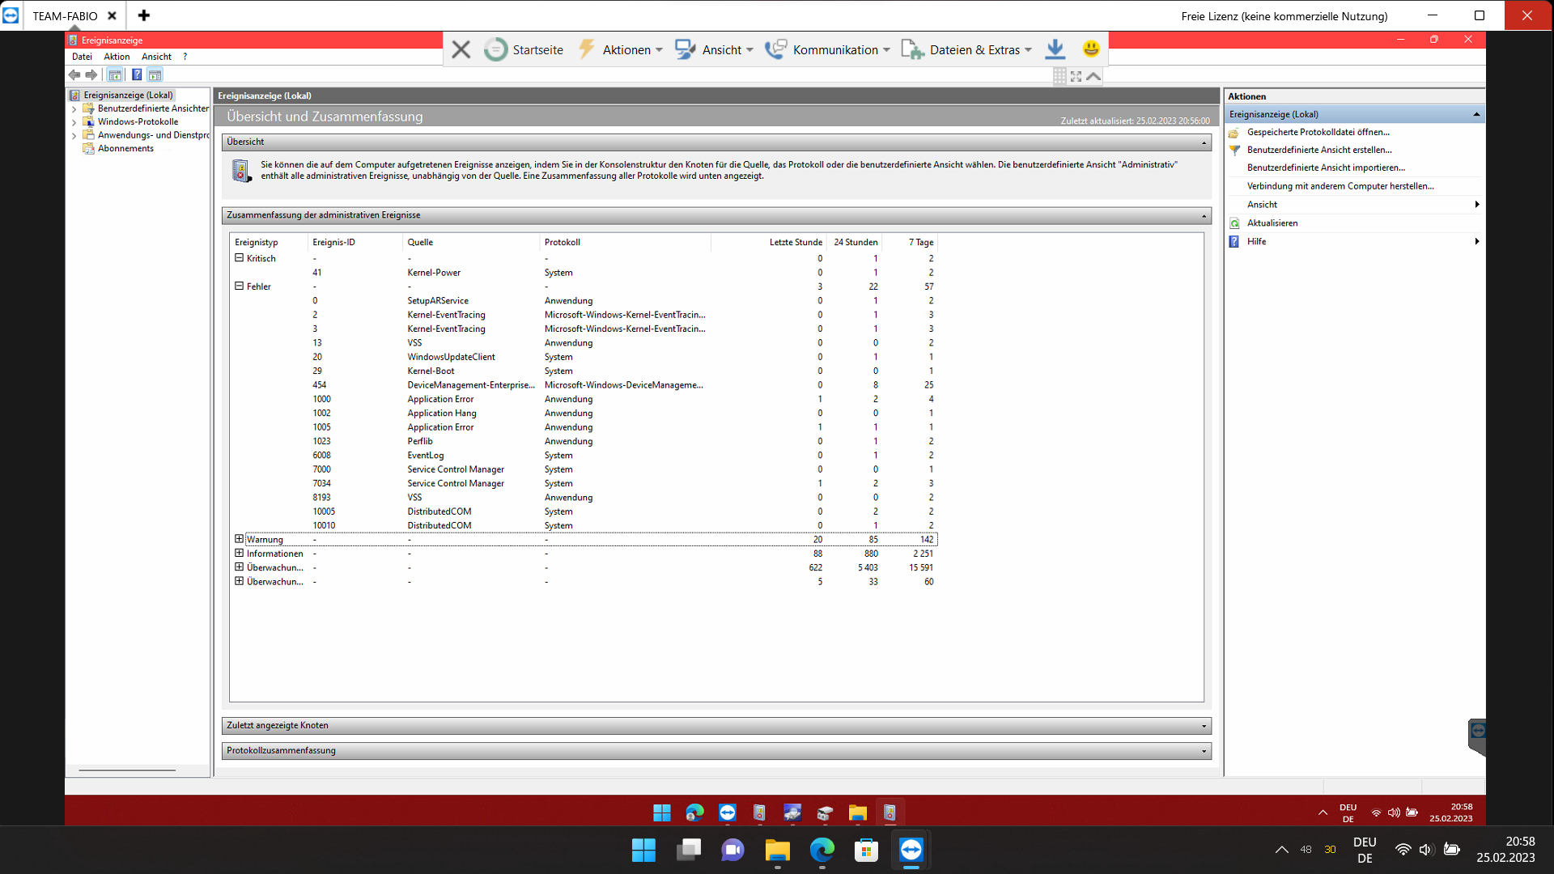Click Aktualisieren in Aktionen panel
The height and width of the screenshot is (874, 1554).
[1272, 223]
